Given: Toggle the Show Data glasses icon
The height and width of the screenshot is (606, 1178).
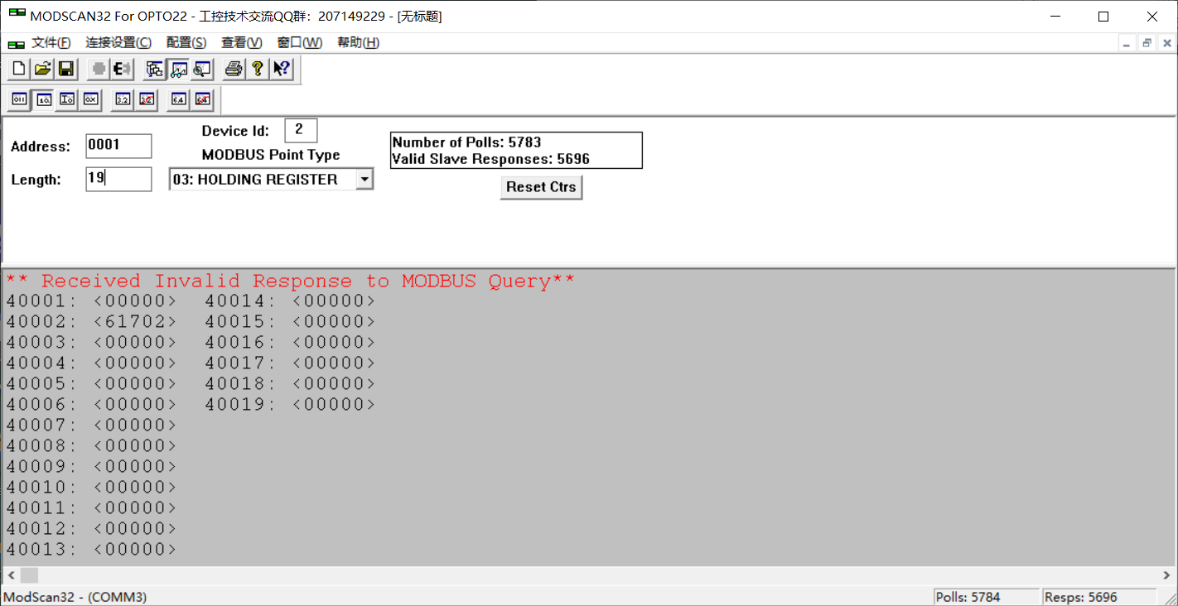Looking at the screenshot, I should 178,70.
